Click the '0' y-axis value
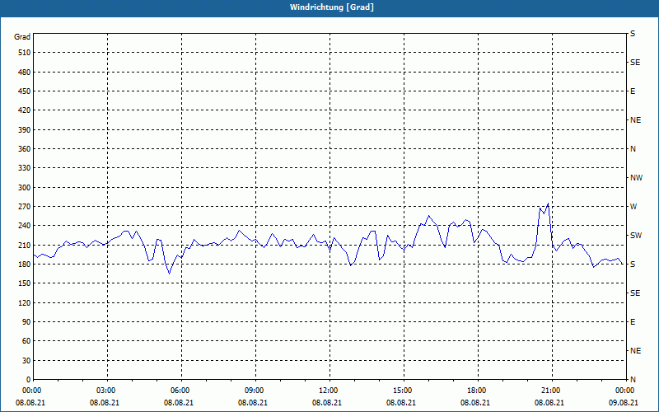This screenshot has height=412, width=659. 29,380
